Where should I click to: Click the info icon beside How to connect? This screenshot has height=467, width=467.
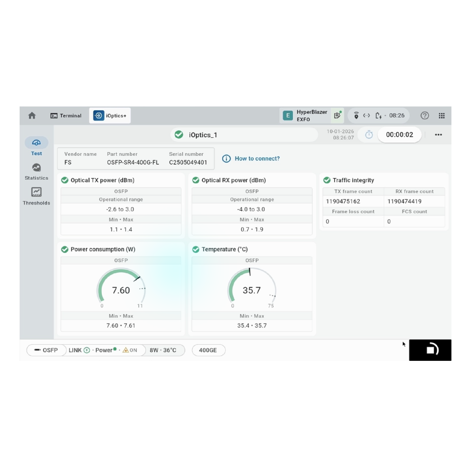coord(226,158)
